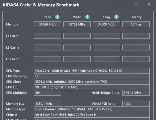
Task: Click the Read column header label
Action: (x=47, y=17)
